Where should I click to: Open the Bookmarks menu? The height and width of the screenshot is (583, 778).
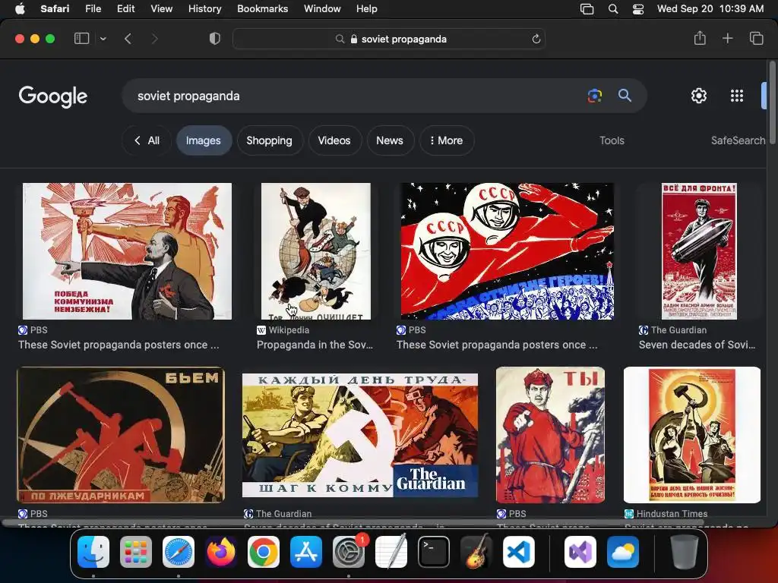tap(262, 8)
